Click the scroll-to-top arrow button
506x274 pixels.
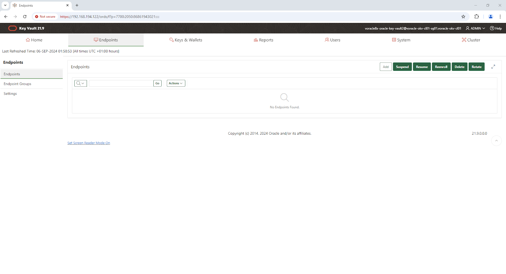click(x=497, y=141)
